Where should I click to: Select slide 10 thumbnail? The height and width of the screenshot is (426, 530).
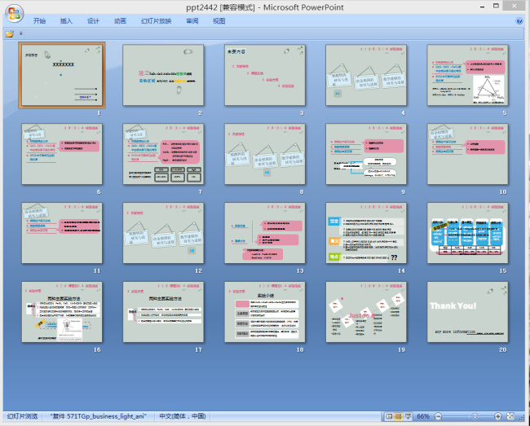point(467,154)
